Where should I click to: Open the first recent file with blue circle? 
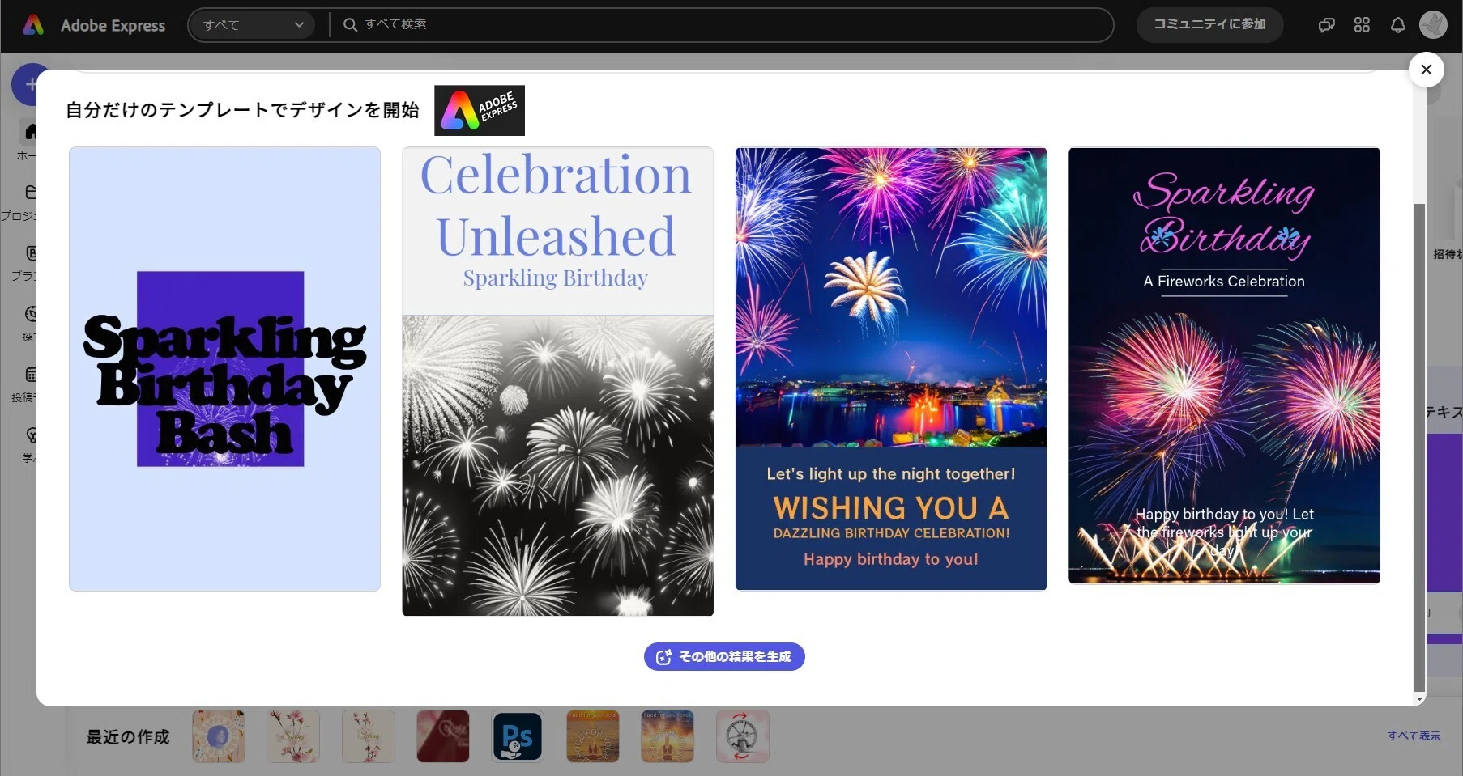(219, 736)
